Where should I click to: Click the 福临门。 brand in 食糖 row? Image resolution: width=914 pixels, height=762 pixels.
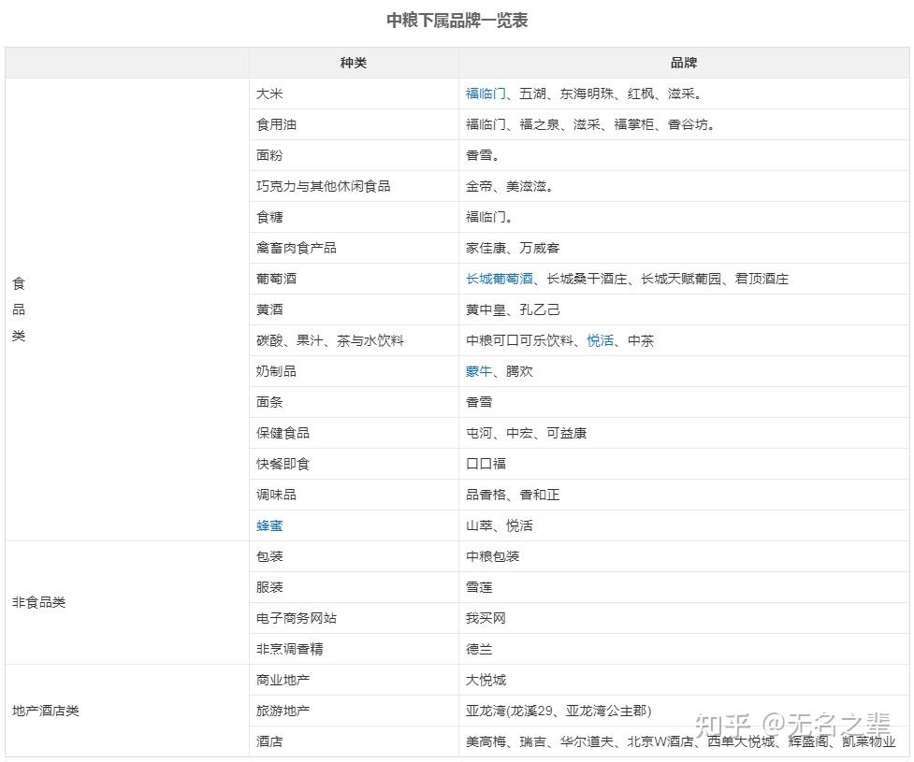point(489,217)
